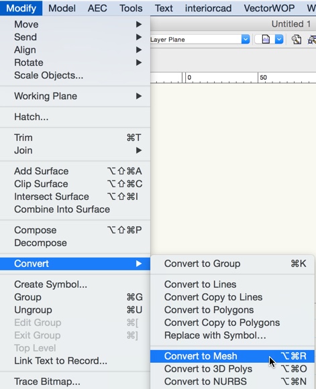Expand the Move submenu
This screenshot has width=316, height=389.
coord(75,24)
